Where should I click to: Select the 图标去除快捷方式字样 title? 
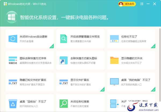[x=33, y=58]
